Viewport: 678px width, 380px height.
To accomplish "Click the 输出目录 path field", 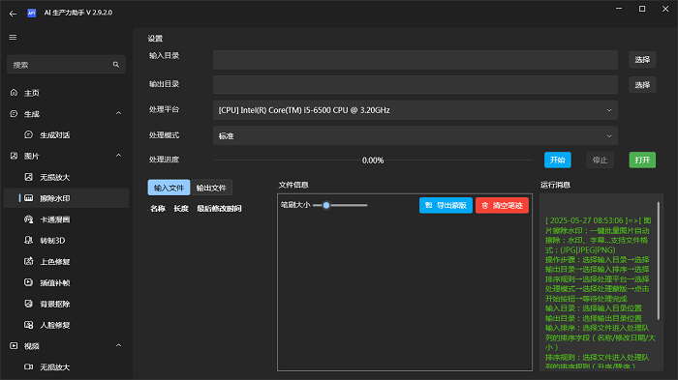I will click(x=416, y=85).
